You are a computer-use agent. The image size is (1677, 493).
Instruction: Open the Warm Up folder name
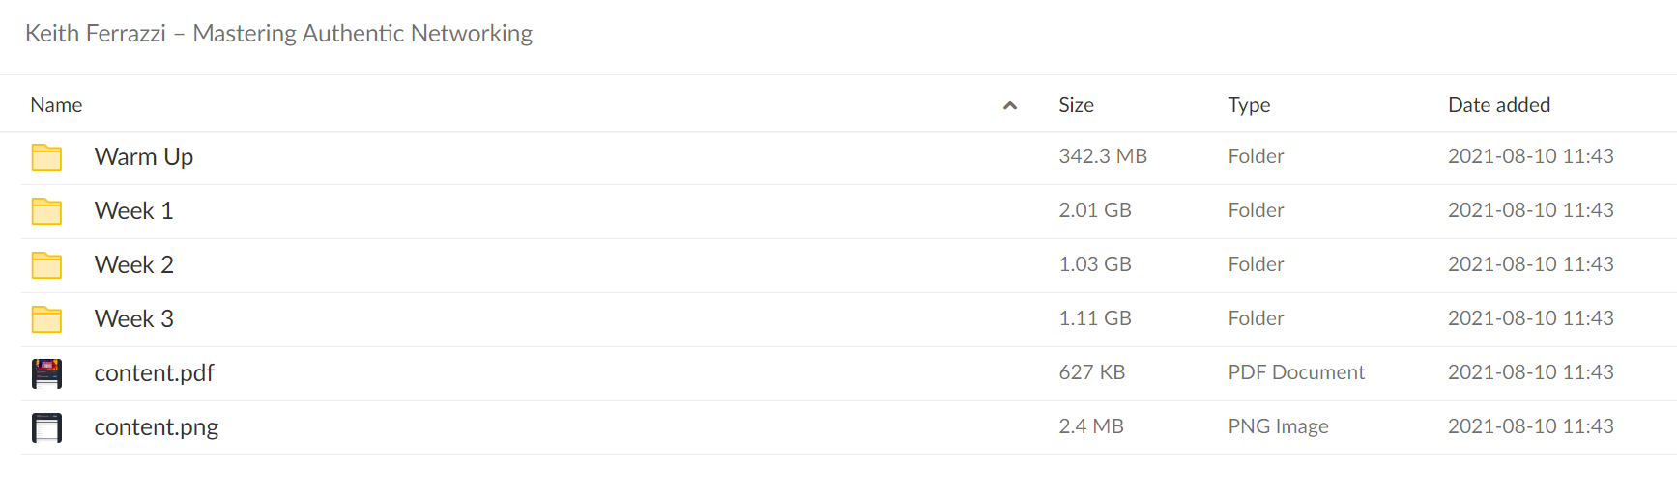pos(144,156)
